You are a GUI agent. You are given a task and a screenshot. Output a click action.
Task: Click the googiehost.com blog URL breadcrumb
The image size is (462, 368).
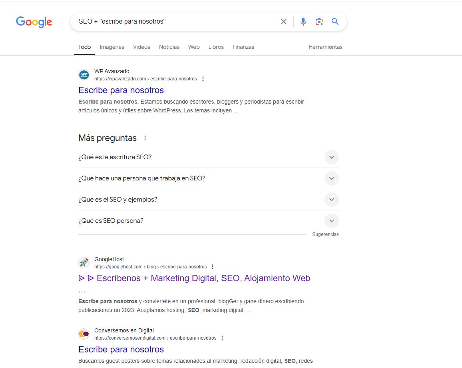click(151, 267)
